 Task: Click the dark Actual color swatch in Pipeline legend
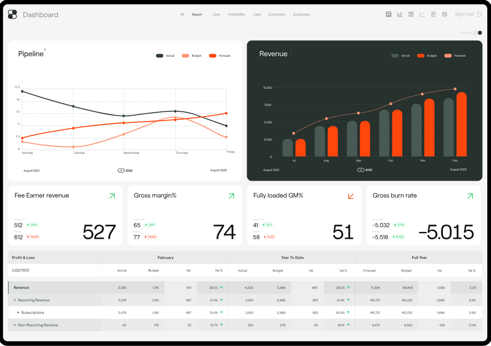click(x=160, y=55)
